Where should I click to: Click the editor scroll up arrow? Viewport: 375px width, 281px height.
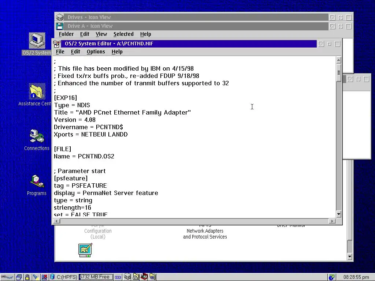pyautogui.click(x=338, y=60)
